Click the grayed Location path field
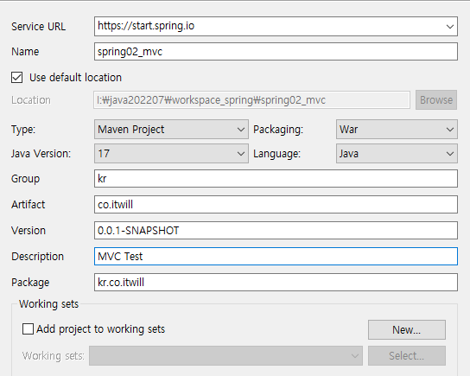 [x=251, y=100]
